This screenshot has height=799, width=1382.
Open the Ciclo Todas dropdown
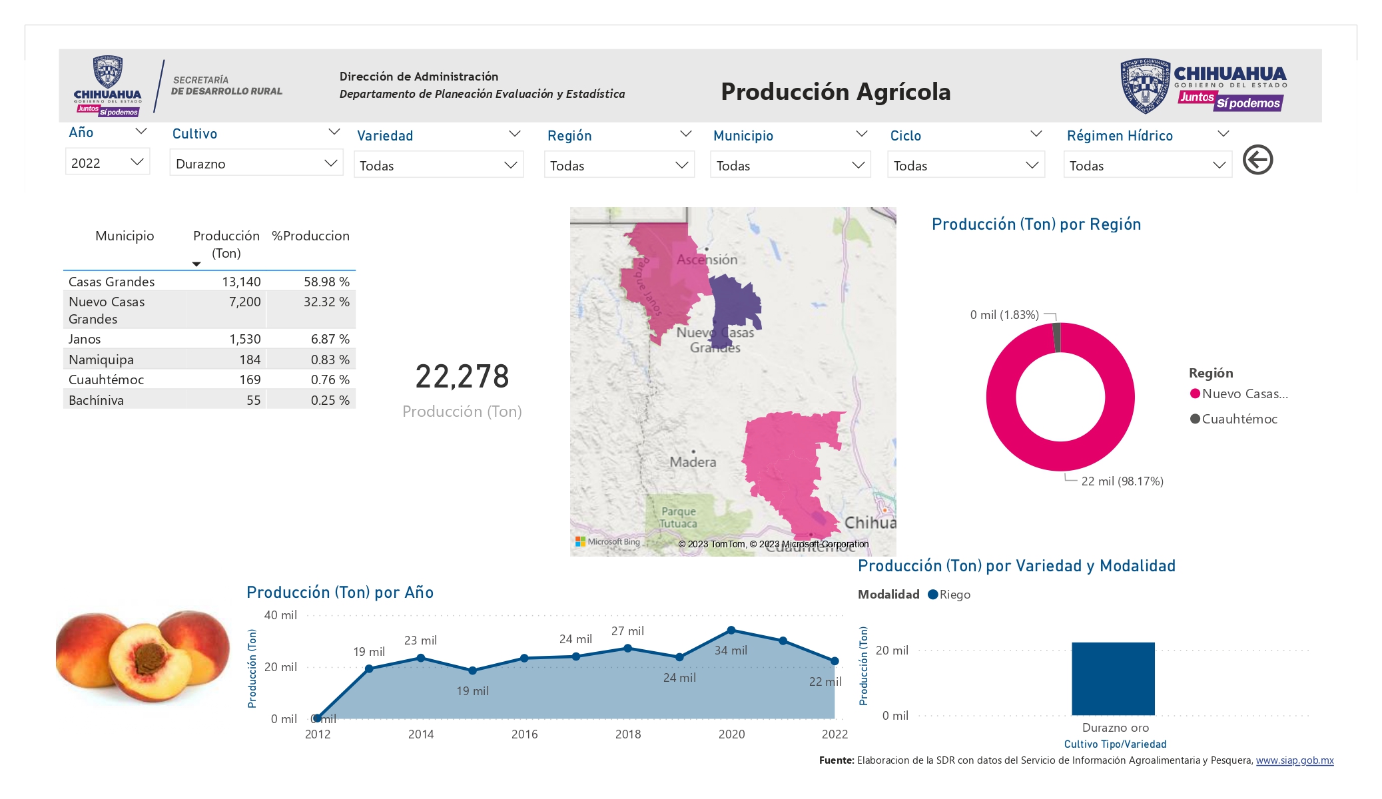(x=966, y=165)
